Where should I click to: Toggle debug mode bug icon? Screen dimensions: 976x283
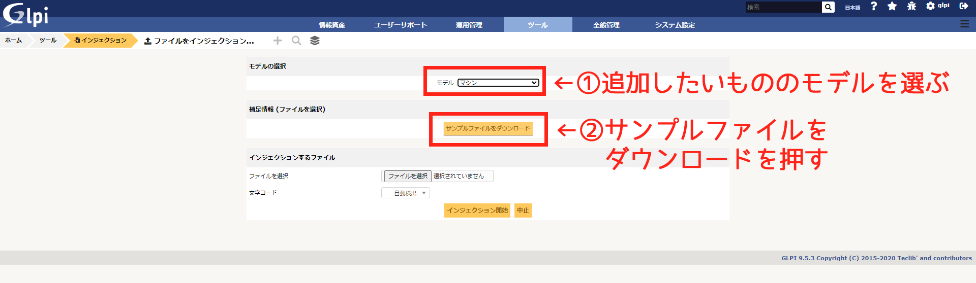point(911,6)
